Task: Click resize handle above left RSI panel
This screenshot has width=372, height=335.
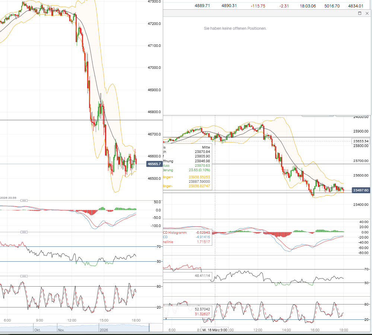Action: [x=24, y=232]
